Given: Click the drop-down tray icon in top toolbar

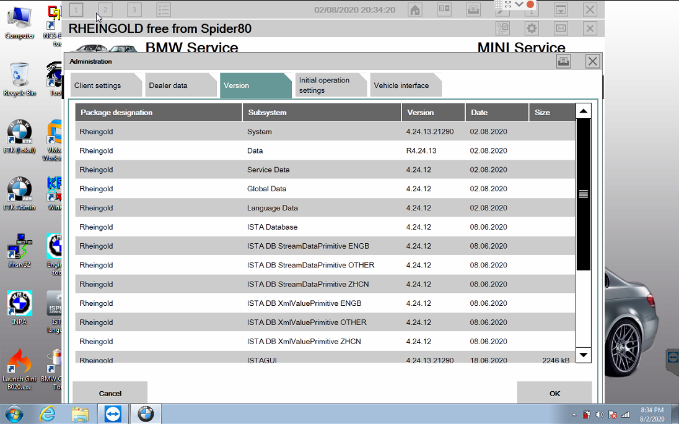Looking at the screenshot, I should click(x=561, y=9).
